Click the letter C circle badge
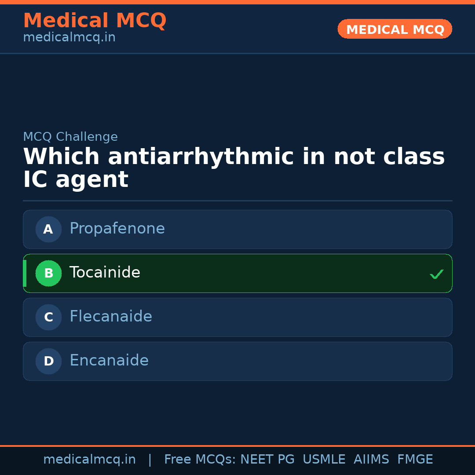 [48, 317]
